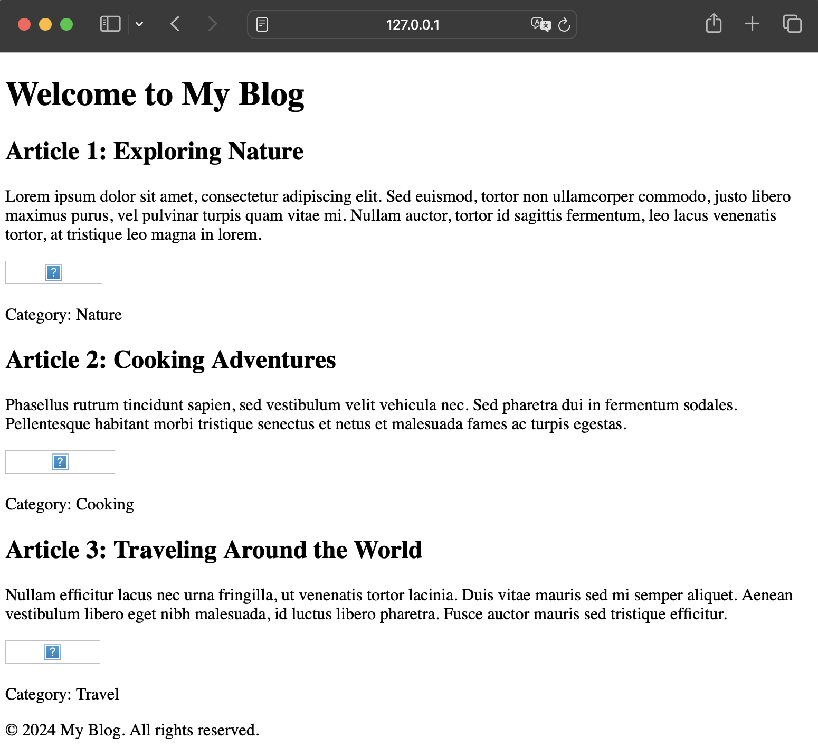Open the Reader view page icon

pyautogui.click(x=262, y=25)
